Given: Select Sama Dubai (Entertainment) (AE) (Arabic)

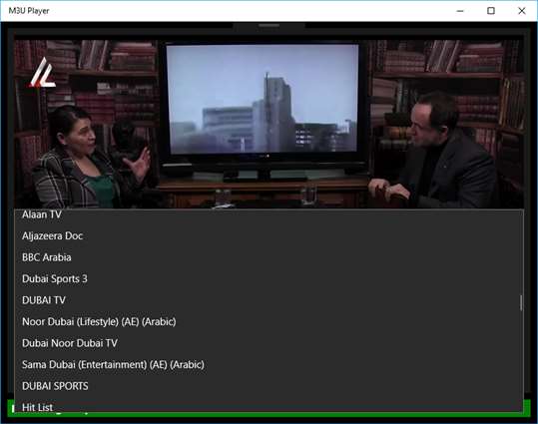Looking at the screenshot, I should click(x=269, y=365).
